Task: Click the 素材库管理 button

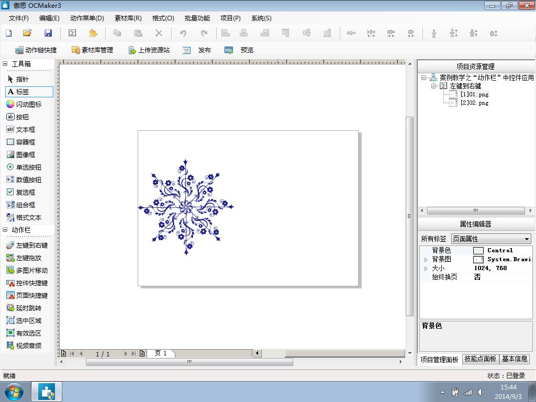Action: [92, 50]
